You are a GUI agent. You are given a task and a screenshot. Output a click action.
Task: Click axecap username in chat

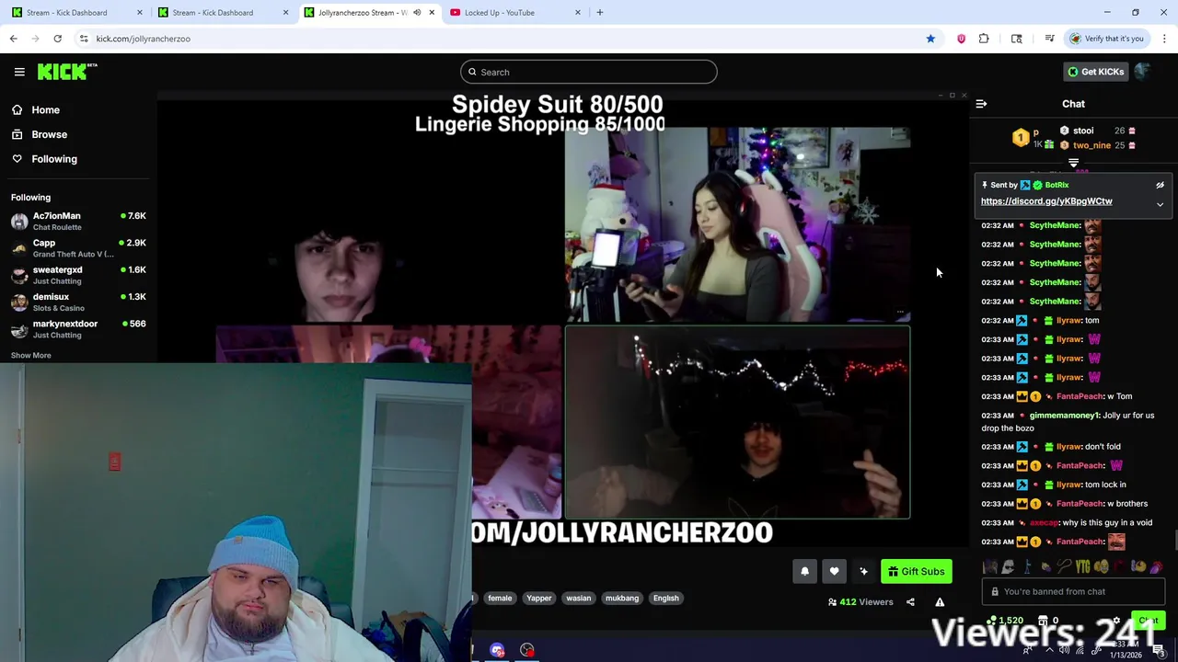(x=1045, y=522)
